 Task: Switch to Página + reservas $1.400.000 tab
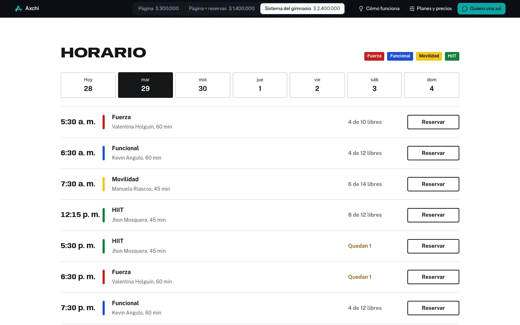[x=222, y=9]
